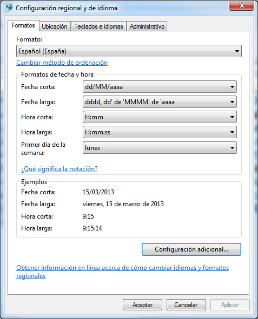Open ¿Qué significa la notación? help link

(59, 169)
